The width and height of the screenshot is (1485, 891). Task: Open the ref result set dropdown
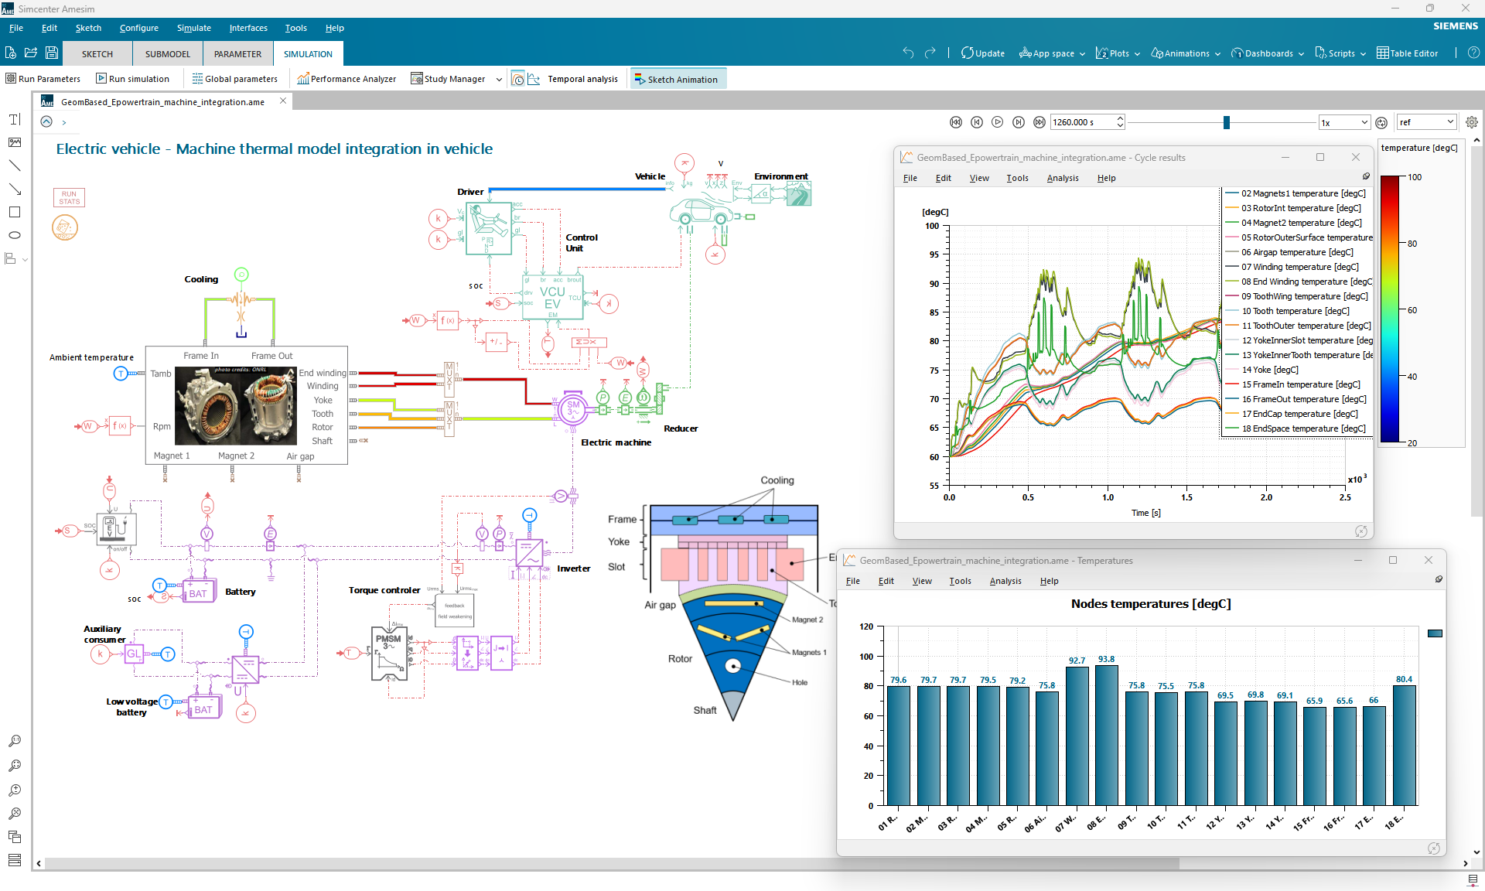coord(1426,122)
